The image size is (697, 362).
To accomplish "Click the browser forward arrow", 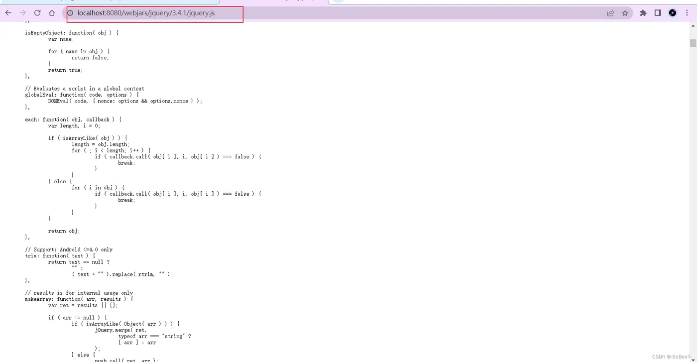I will click(22, 13).
